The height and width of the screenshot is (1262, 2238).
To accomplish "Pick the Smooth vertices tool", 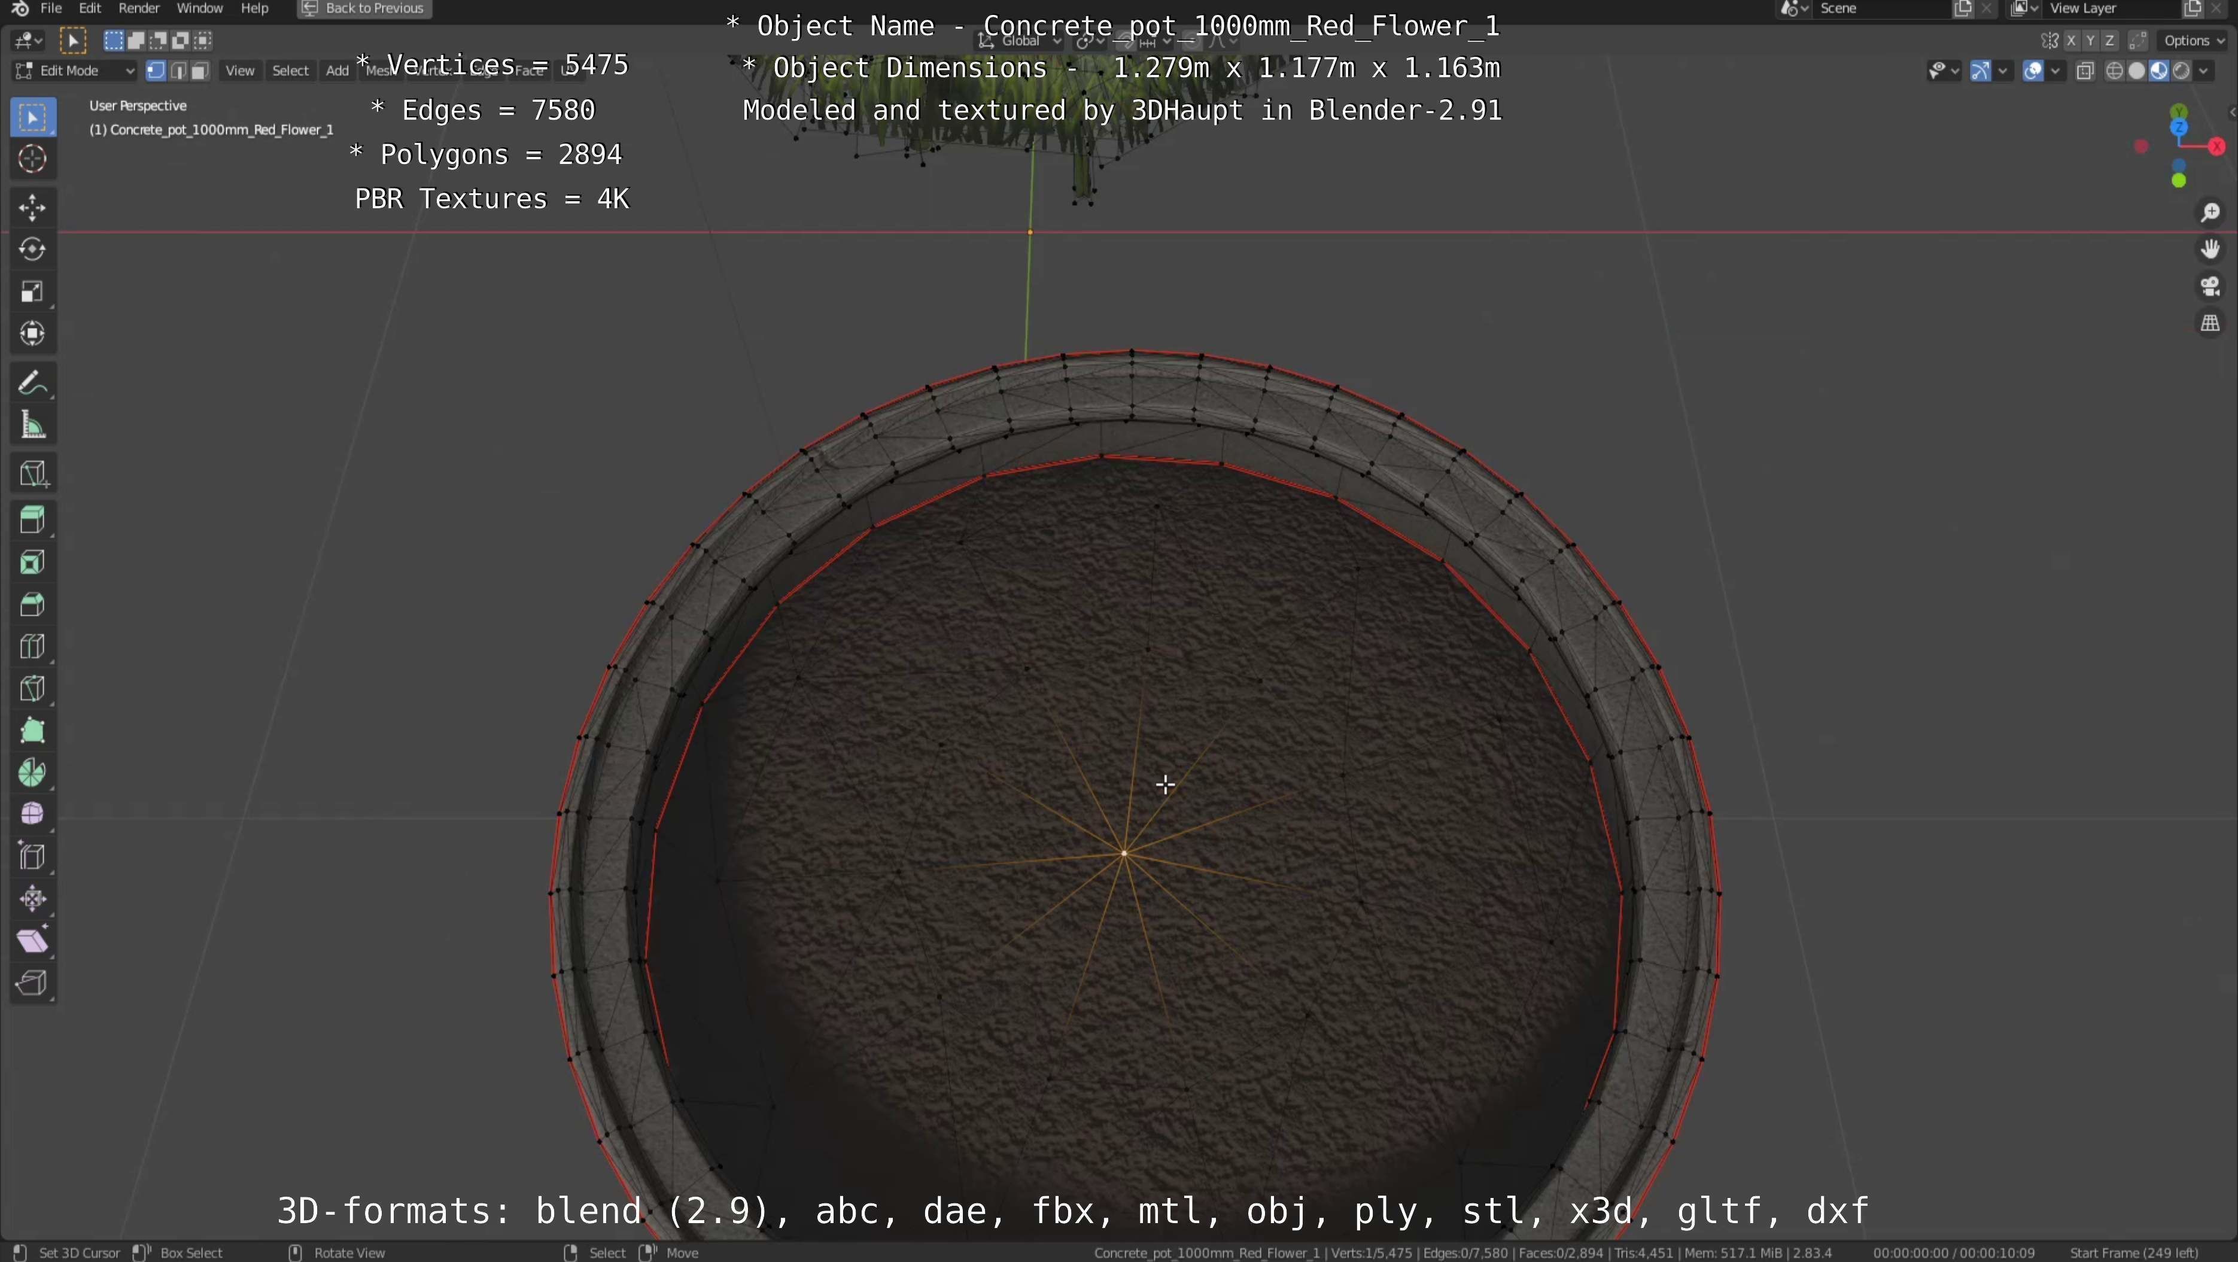I will pos(33,814).
